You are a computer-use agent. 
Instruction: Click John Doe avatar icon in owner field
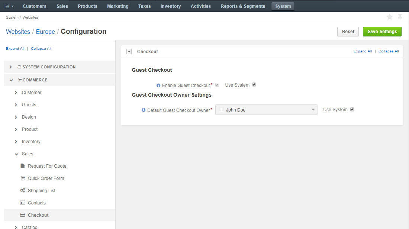[x=221, y=110]
